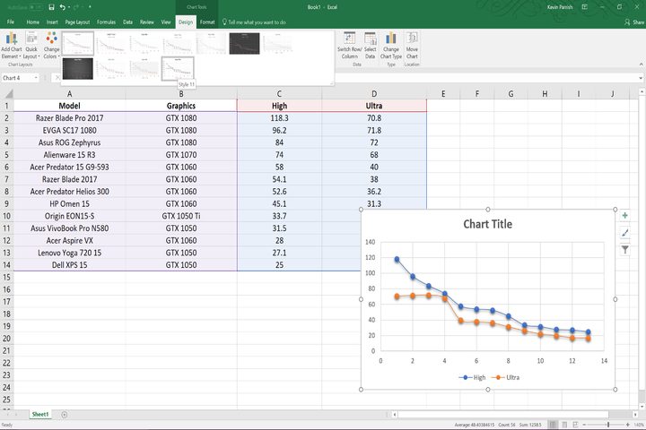Image resolution: width=646 pixels, height=430 pixels.
Task: Click the High legend entry
Action: point(472,377)
